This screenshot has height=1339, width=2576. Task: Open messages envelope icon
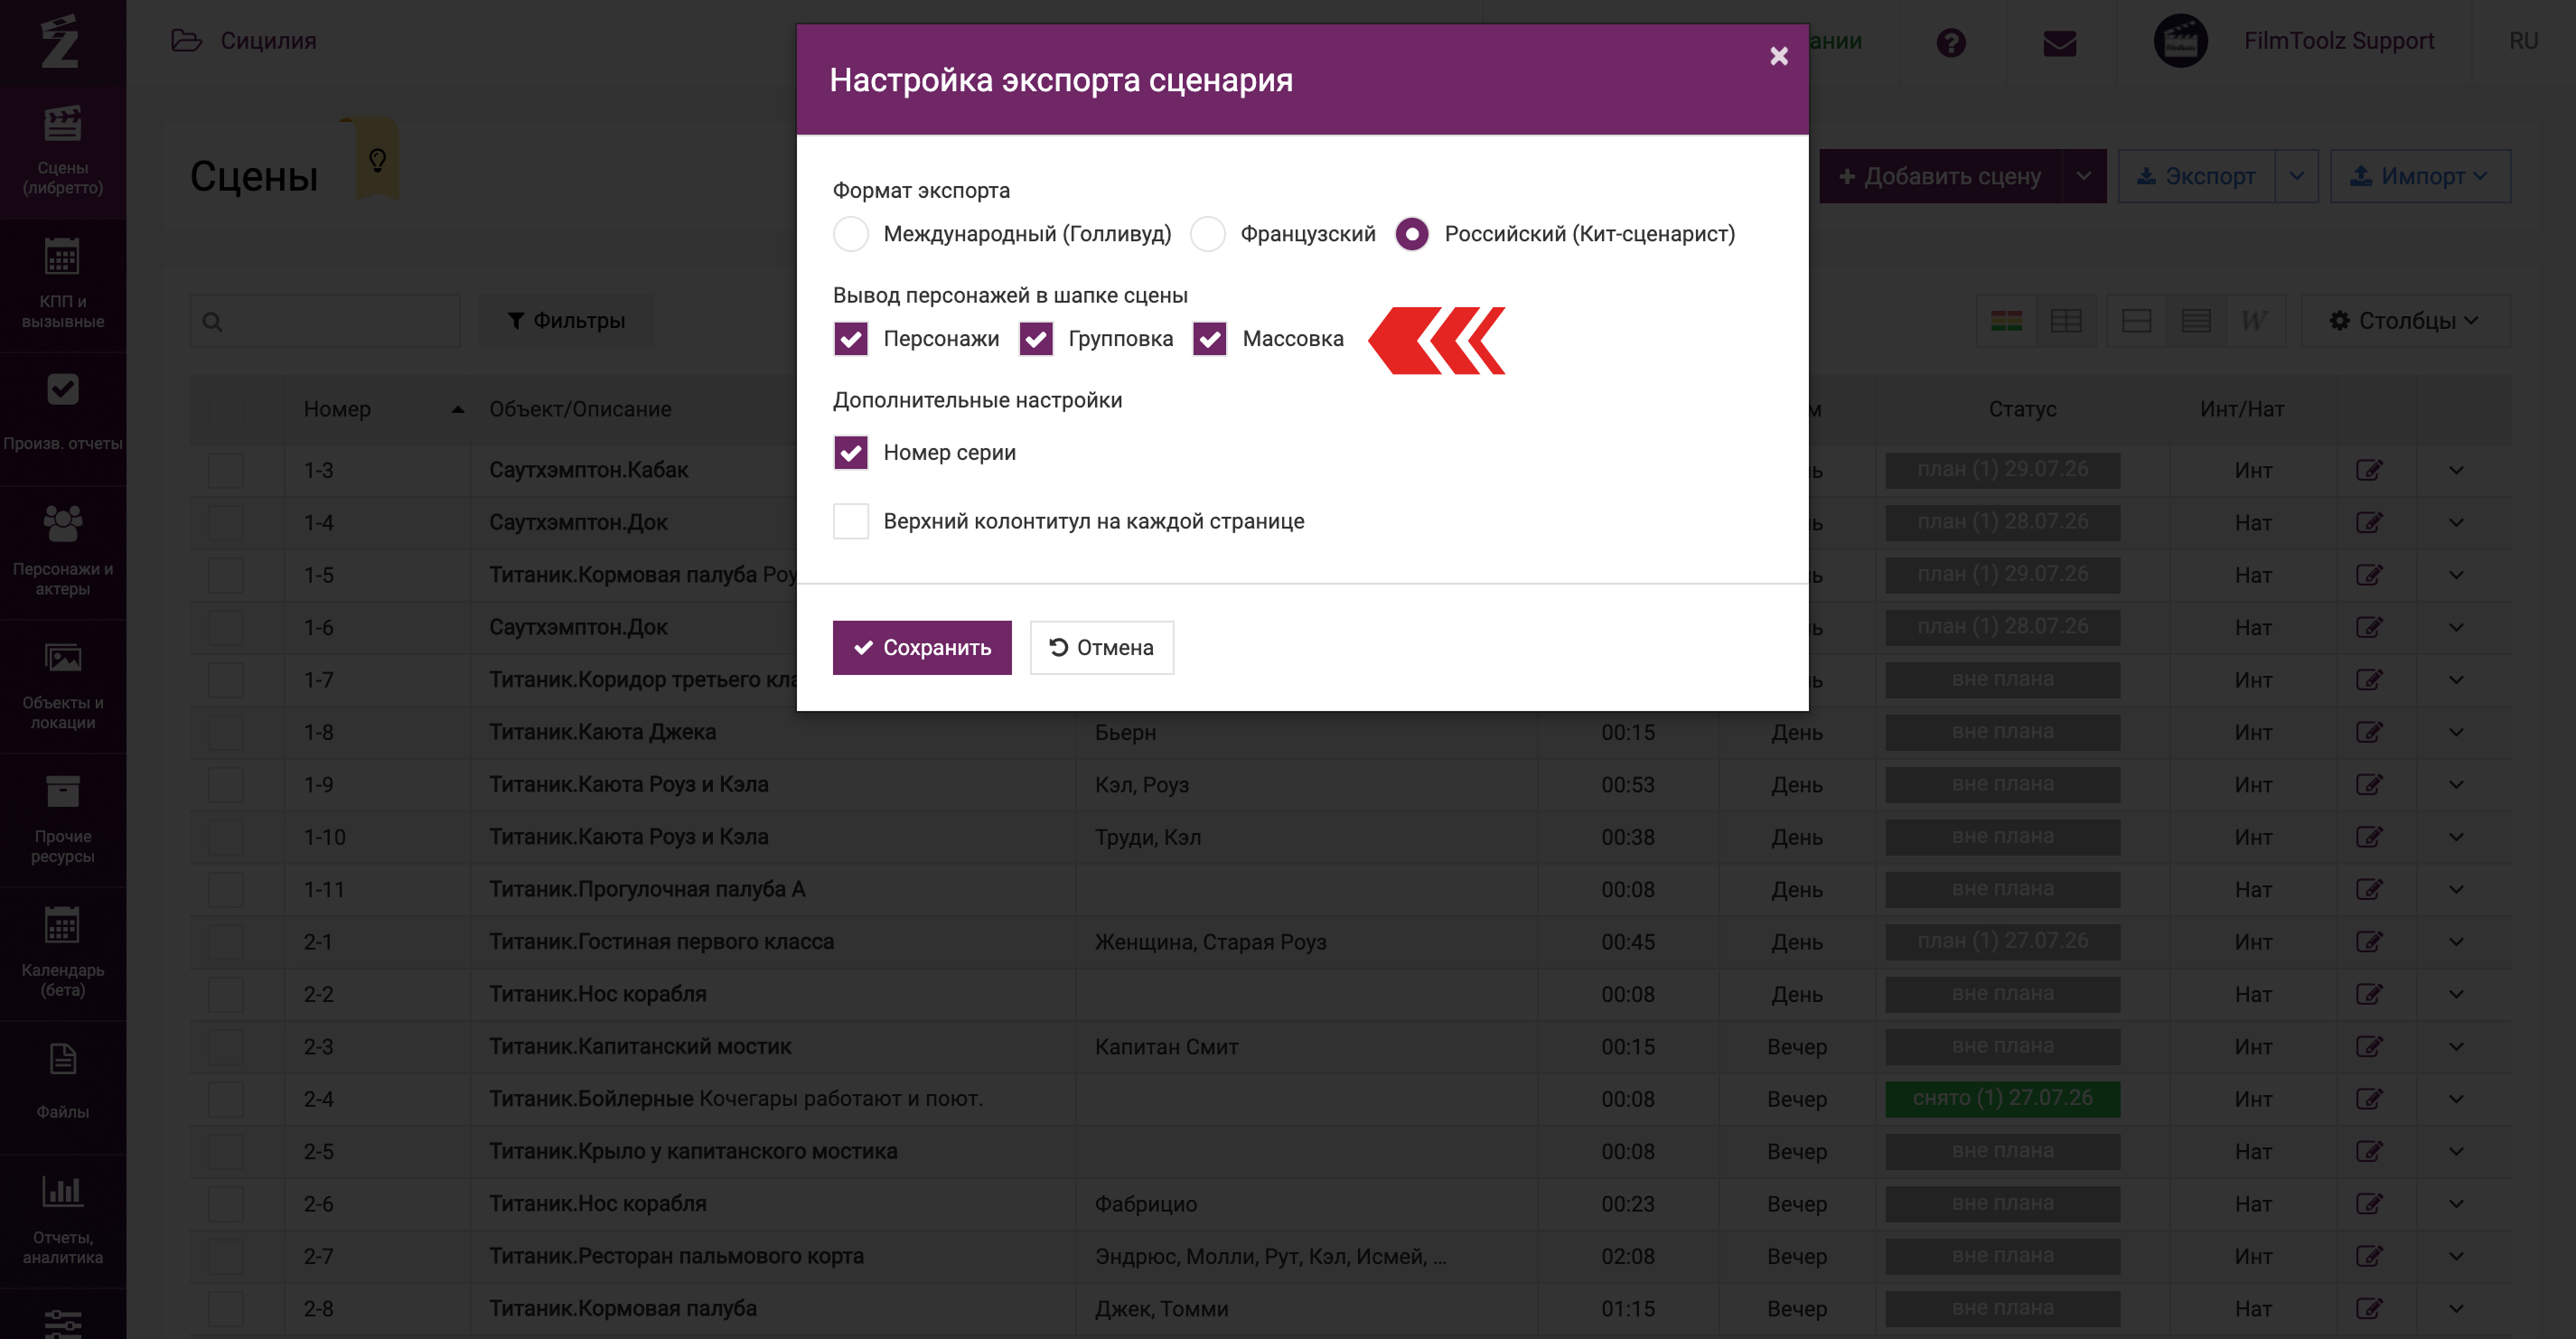coord(2059,42)
